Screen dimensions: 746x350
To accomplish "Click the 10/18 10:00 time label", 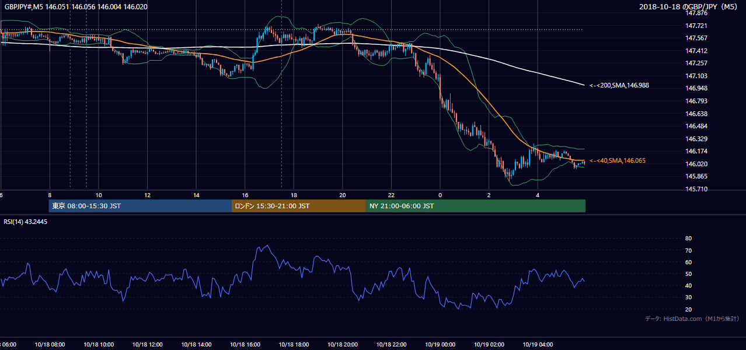I will pos(99,344).
